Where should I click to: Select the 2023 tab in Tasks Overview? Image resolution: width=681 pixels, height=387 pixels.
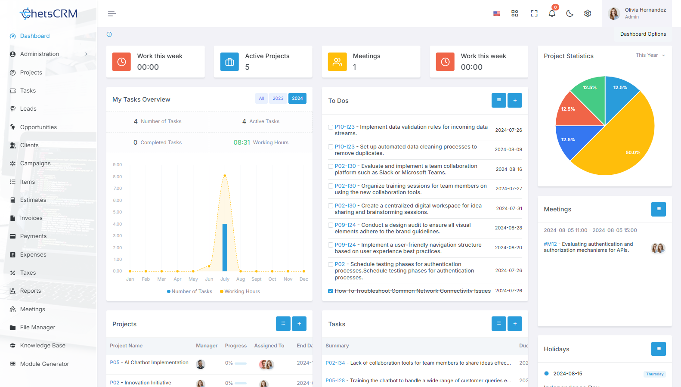278,99
